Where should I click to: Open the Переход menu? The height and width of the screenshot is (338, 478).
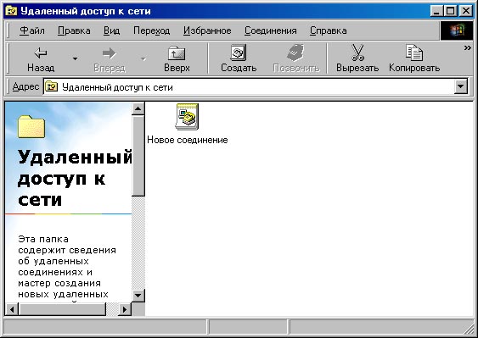click(x=151, y=30)
